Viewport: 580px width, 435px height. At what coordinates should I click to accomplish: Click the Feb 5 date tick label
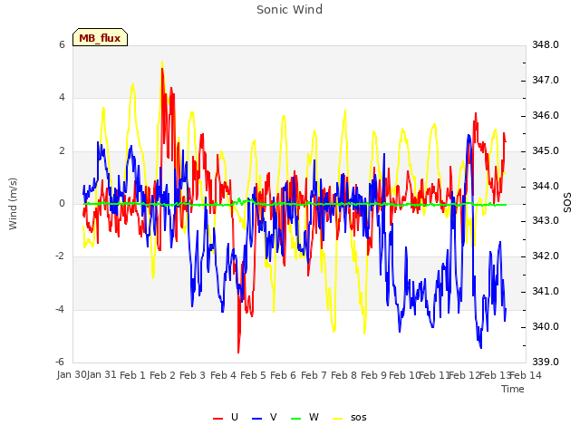253,375
